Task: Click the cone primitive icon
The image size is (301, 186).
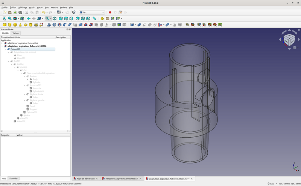Action: [20, 25]
